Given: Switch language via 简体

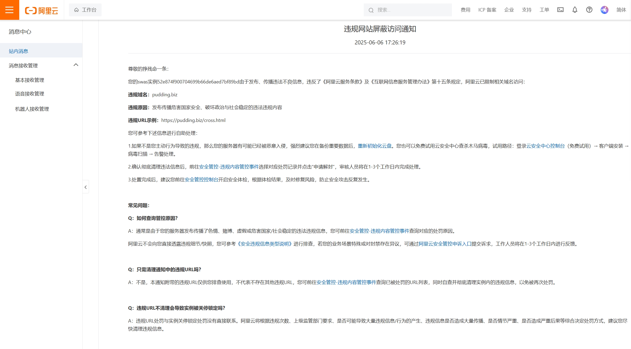Looking at the screenshot, I should (621, 10).
